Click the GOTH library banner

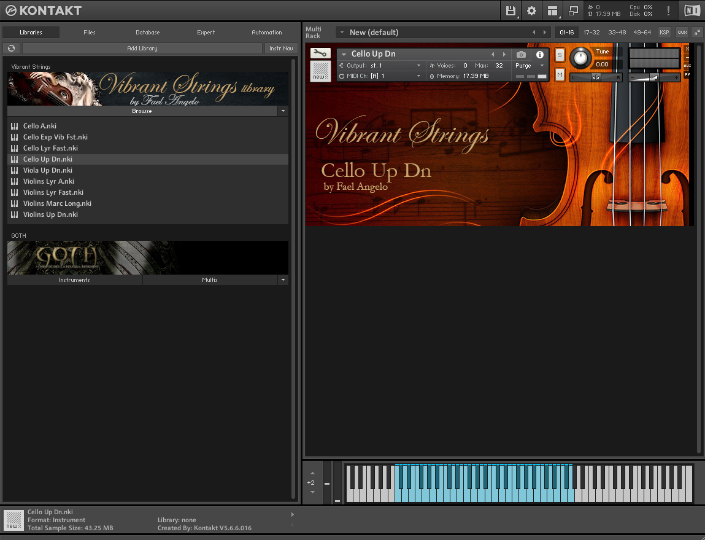(148, 258)
